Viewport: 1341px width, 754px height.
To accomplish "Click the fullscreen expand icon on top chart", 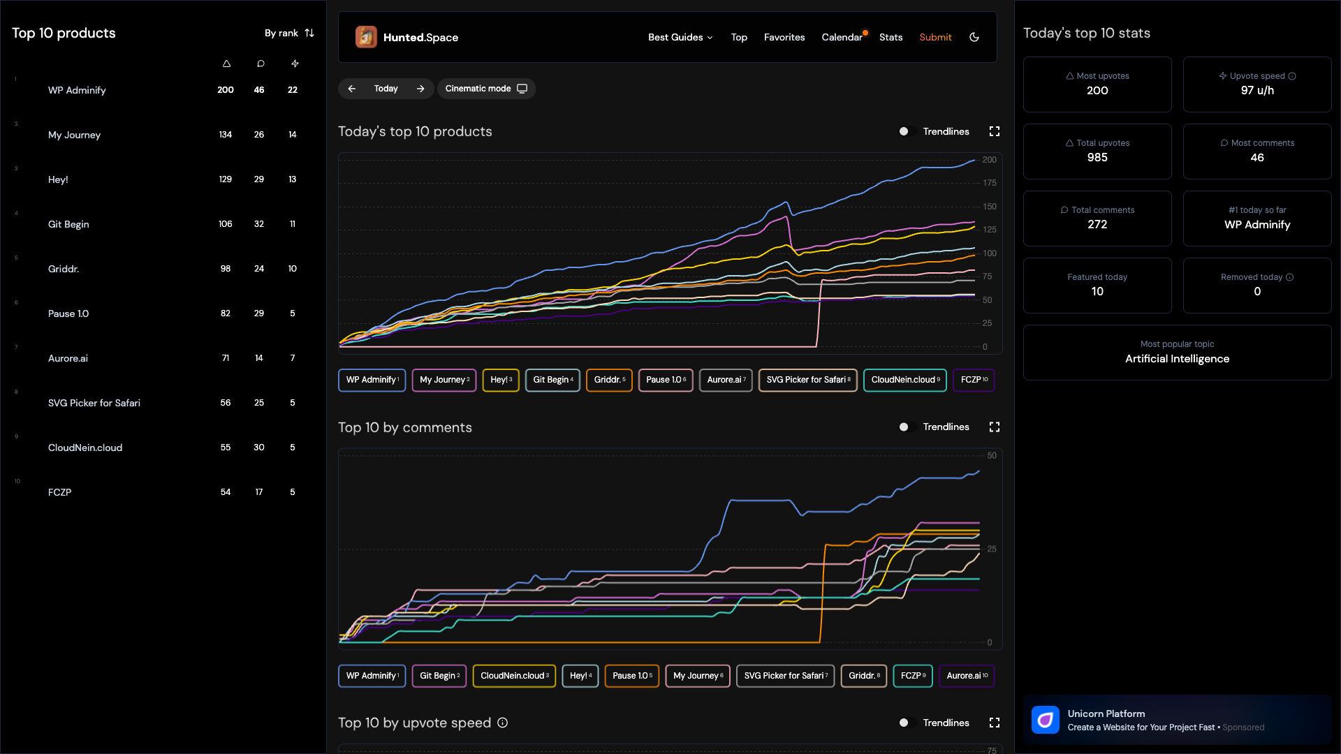I will point(995,131).
